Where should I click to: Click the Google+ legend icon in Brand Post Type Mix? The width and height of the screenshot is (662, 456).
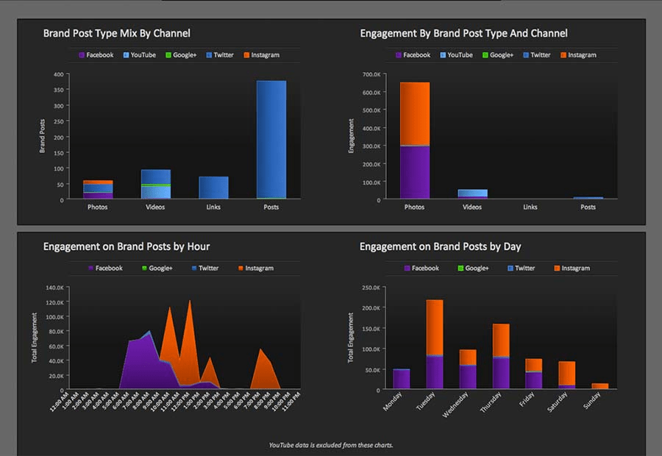pyautogui.click(x=170, y=54)
